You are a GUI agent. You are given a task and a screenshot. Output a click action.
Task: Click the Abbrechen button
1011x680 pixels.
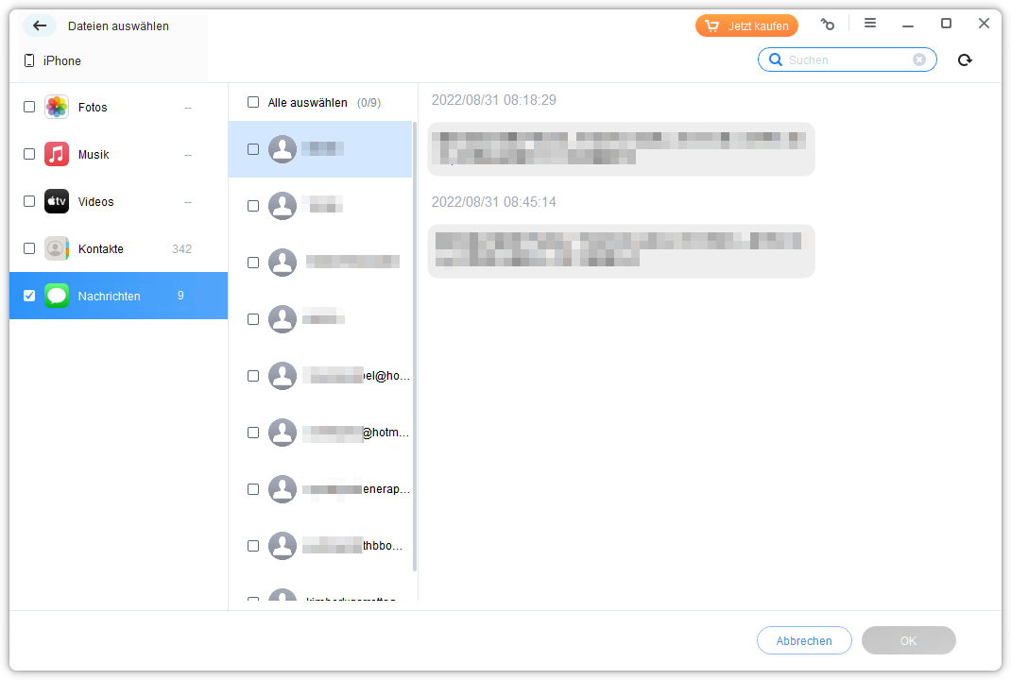(804, 640)
